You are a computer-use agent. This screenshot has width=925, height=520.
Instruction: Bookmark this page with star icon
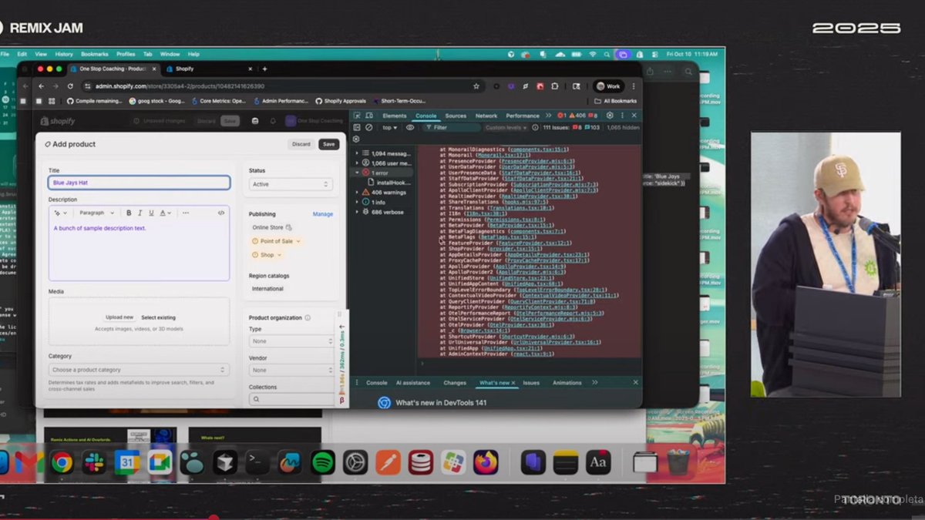pyautogui.click(x=476, y=86)
